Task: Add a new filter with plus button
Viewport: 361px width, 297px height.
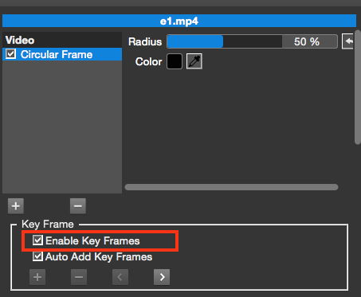Action: (16, 206)
